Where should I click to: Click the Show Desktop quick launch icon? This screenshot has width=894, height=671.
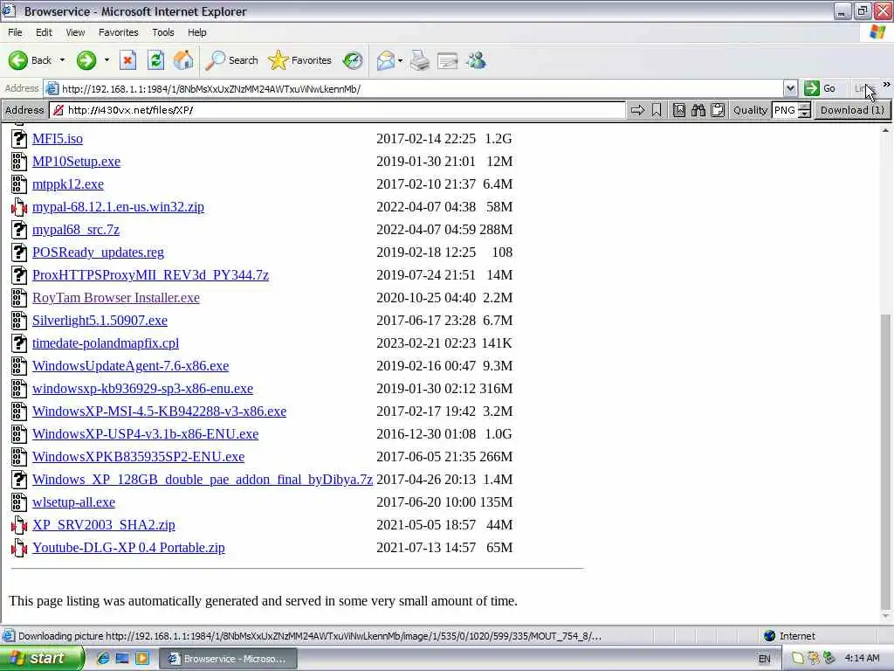coord(122,659)
